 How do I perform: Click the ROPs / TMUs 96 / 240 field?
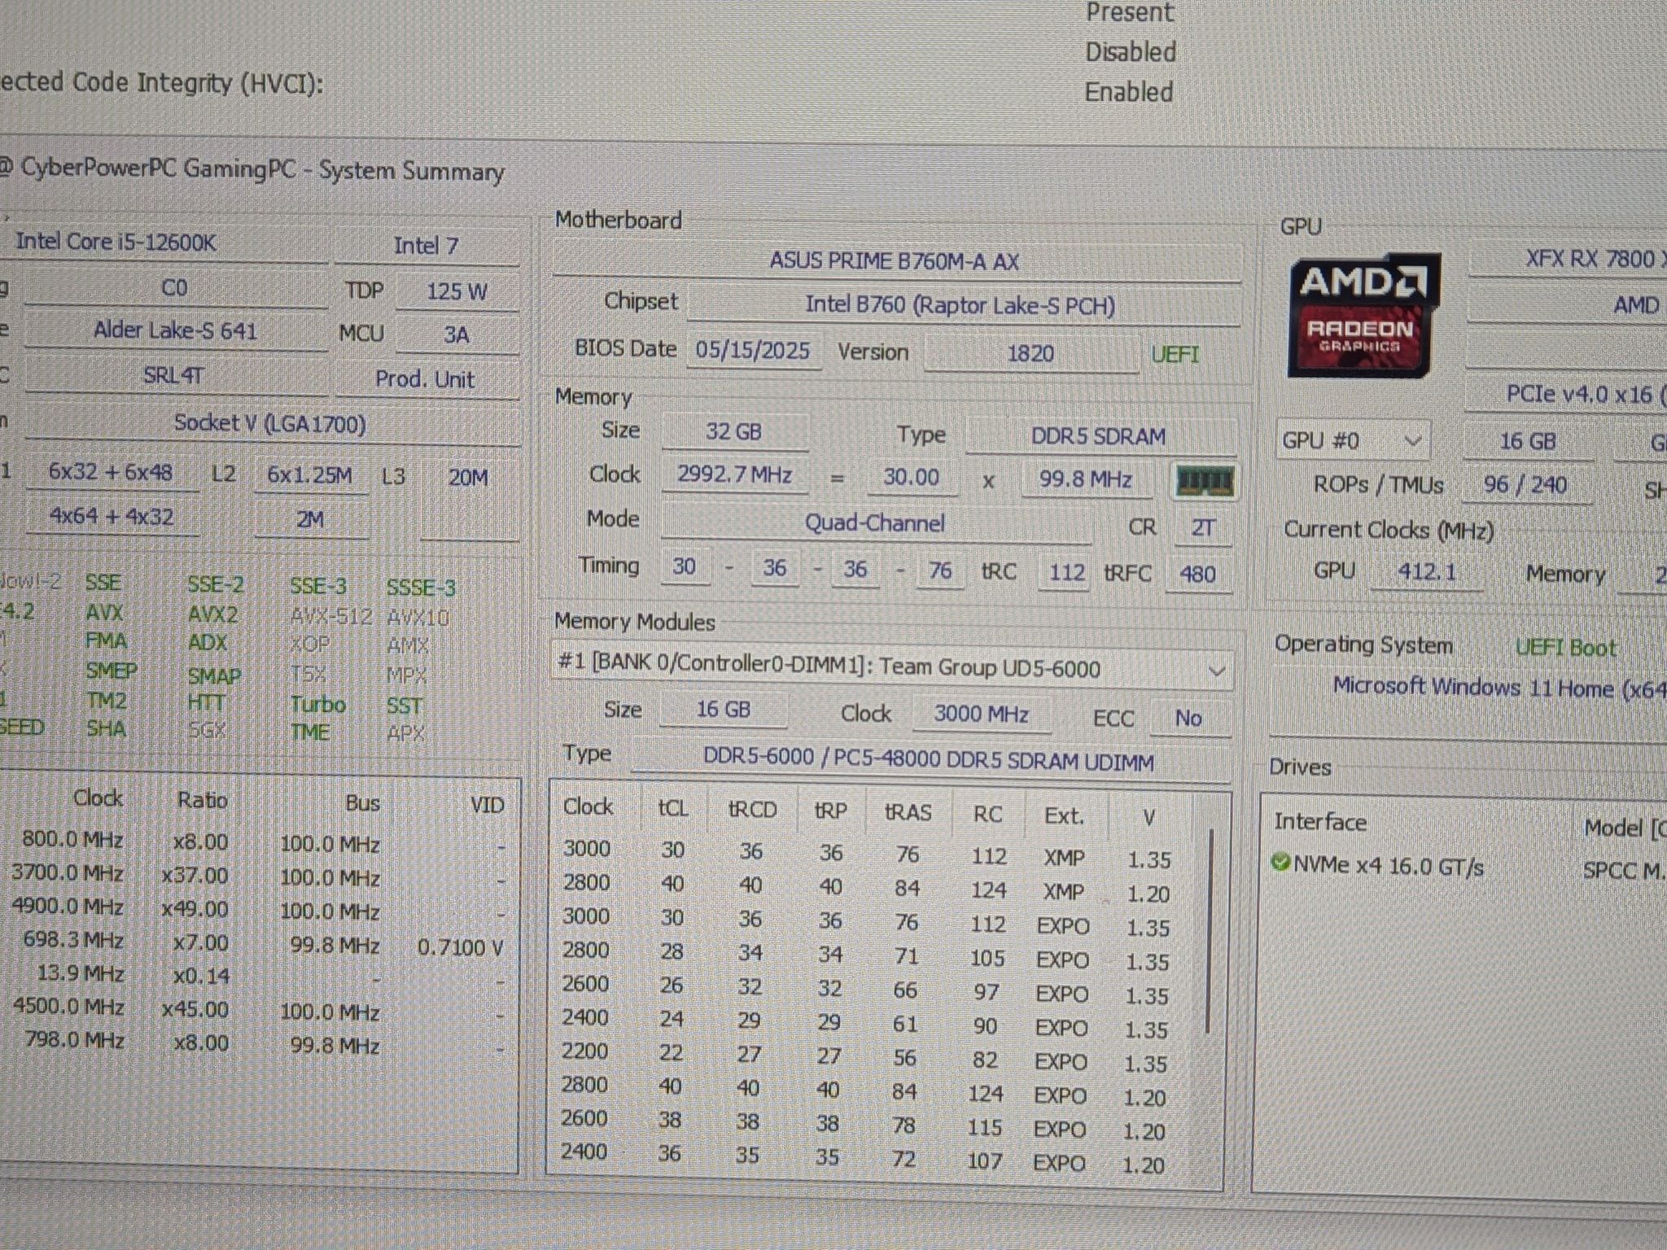pos(1525,485)
